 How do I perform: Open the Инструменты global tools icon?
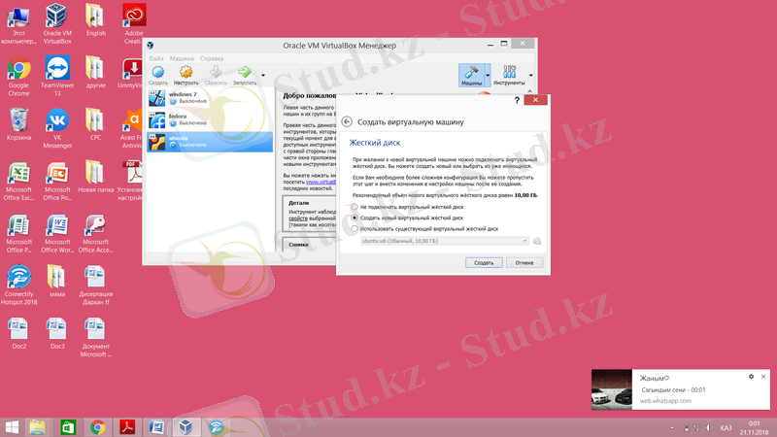click(509, 76)
